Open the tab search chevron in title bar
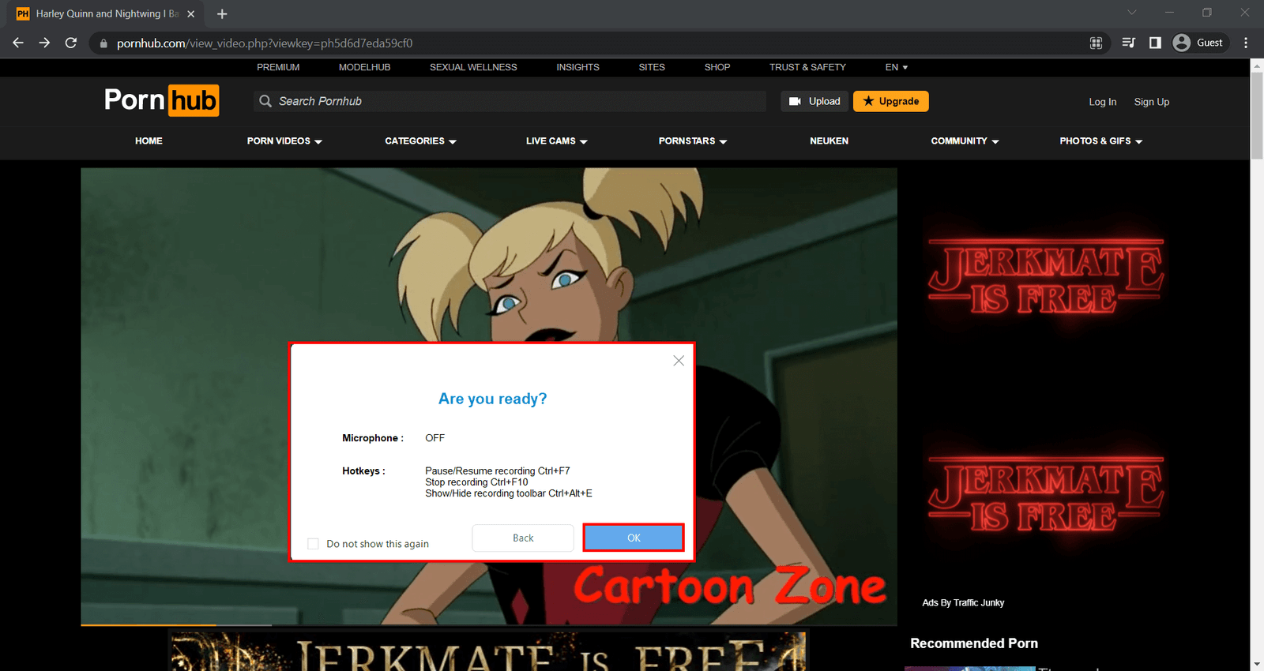Screen dimensions: 1264x671 1132,13
